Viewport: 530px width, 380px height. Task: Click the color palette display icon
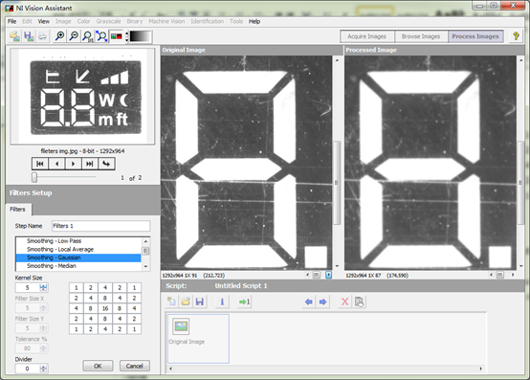[x=117, y=36]
